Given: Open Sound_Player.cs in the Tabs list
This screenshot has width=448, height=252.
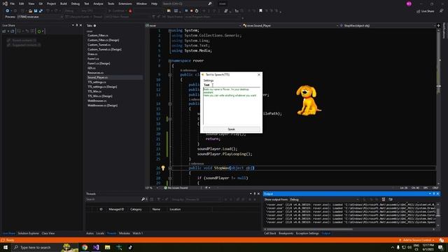Looking at the screenshot, I should click(97, 78).
